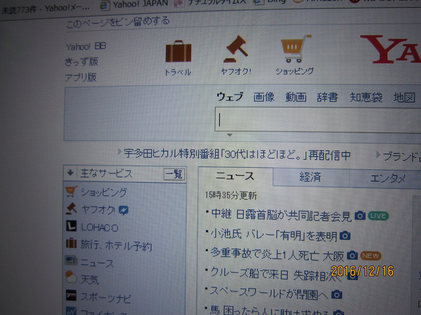
Task: Click camera icon beside 小池氏 headline
Action: point(345,236)
